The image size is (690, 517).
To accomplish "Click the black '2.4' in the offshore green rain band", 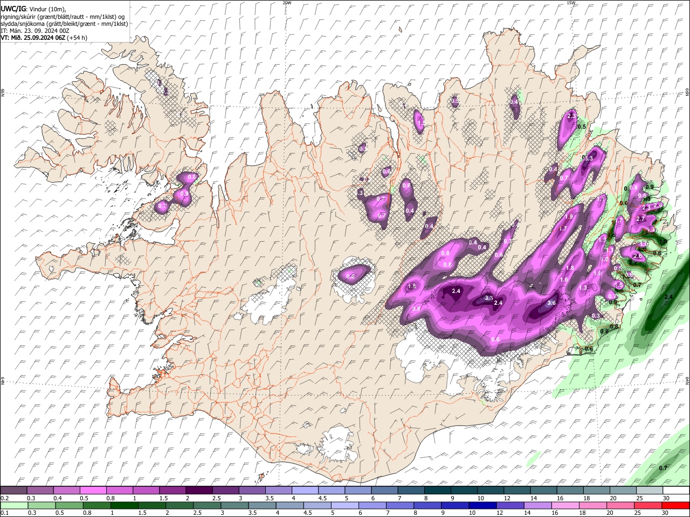I will click(669, 297).
